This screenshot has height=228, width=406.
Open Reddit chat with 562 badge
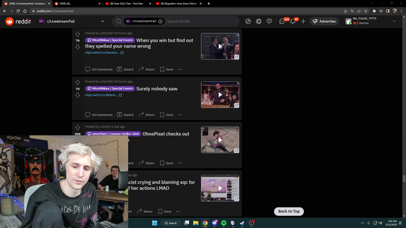click(x=282, y=21)
